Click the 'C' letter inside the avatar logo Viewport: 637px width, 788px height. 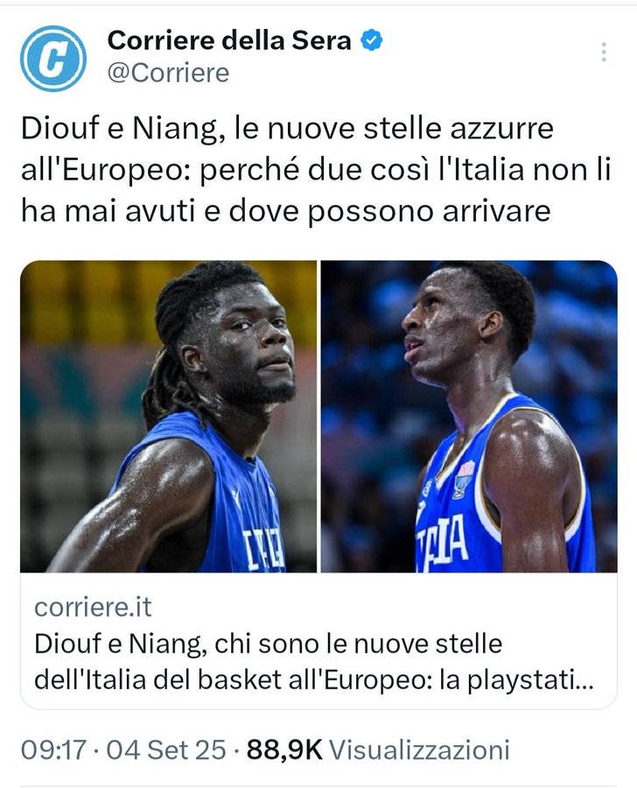click(x=53, y=59)
